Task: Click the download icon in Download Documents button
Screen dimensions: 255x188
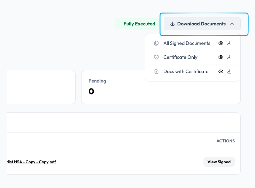Action: [172, 24]
